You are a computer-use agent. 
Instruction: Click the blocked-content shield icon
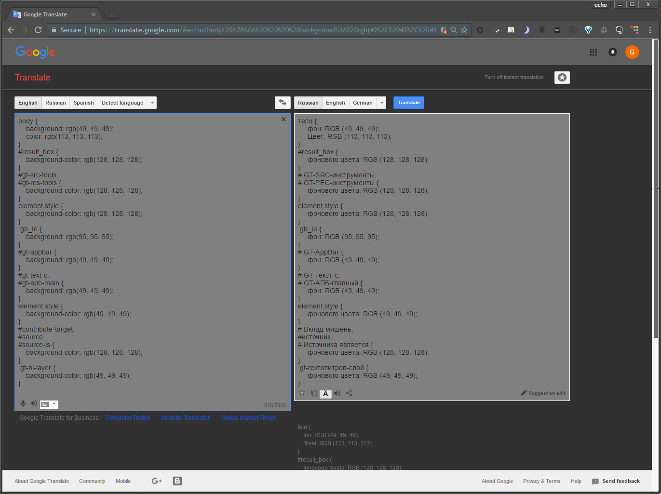(444, 30)
